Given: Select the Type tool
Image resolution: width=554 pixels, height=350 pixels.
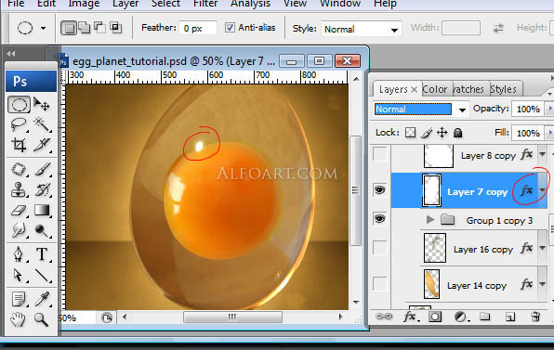Looking at the screenshot, I should 42,254.
